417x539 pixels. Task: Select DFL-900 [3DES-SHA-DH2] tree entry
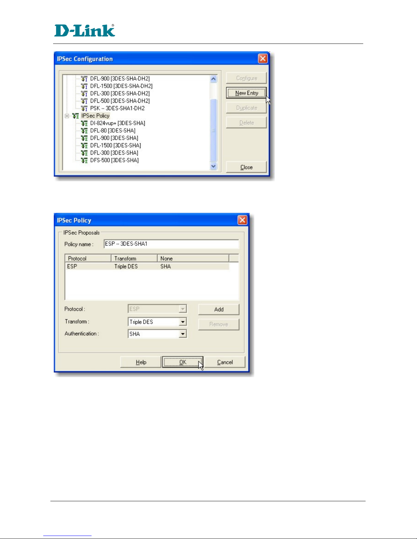(120, 79)
